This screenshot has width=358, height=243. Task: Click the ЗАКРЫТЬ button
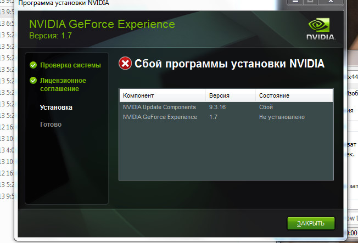(x=311, y=223)
